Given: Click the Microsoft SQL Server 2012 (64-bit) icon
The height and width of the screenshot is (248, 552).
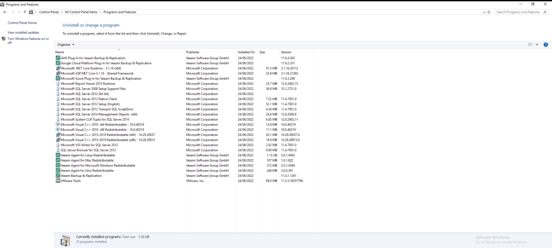Looking at the screenshot, I should pyautogui.click(x=58, y=94).
